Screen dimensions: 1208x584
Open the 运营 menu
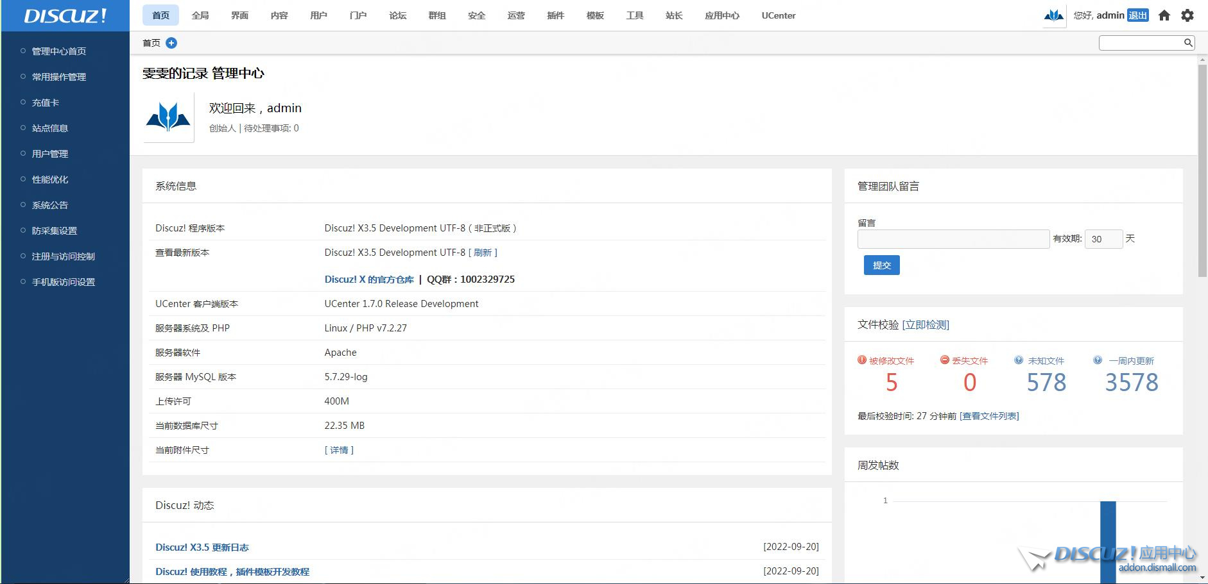click(516, 15)
